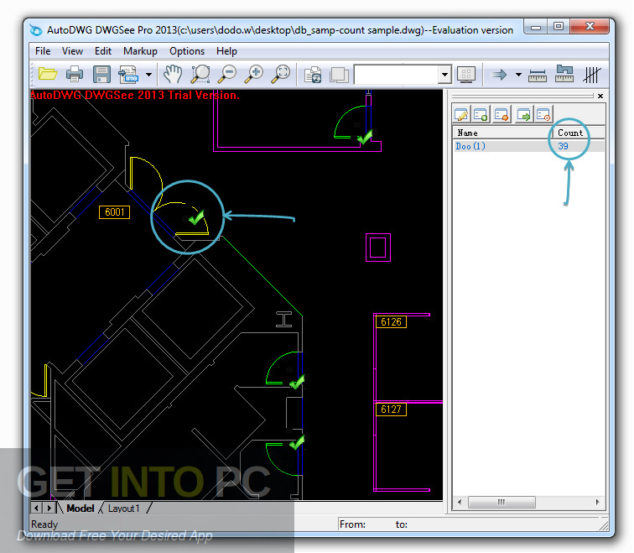
Task: Open the Edit menu
Action: tap(103, 51)
